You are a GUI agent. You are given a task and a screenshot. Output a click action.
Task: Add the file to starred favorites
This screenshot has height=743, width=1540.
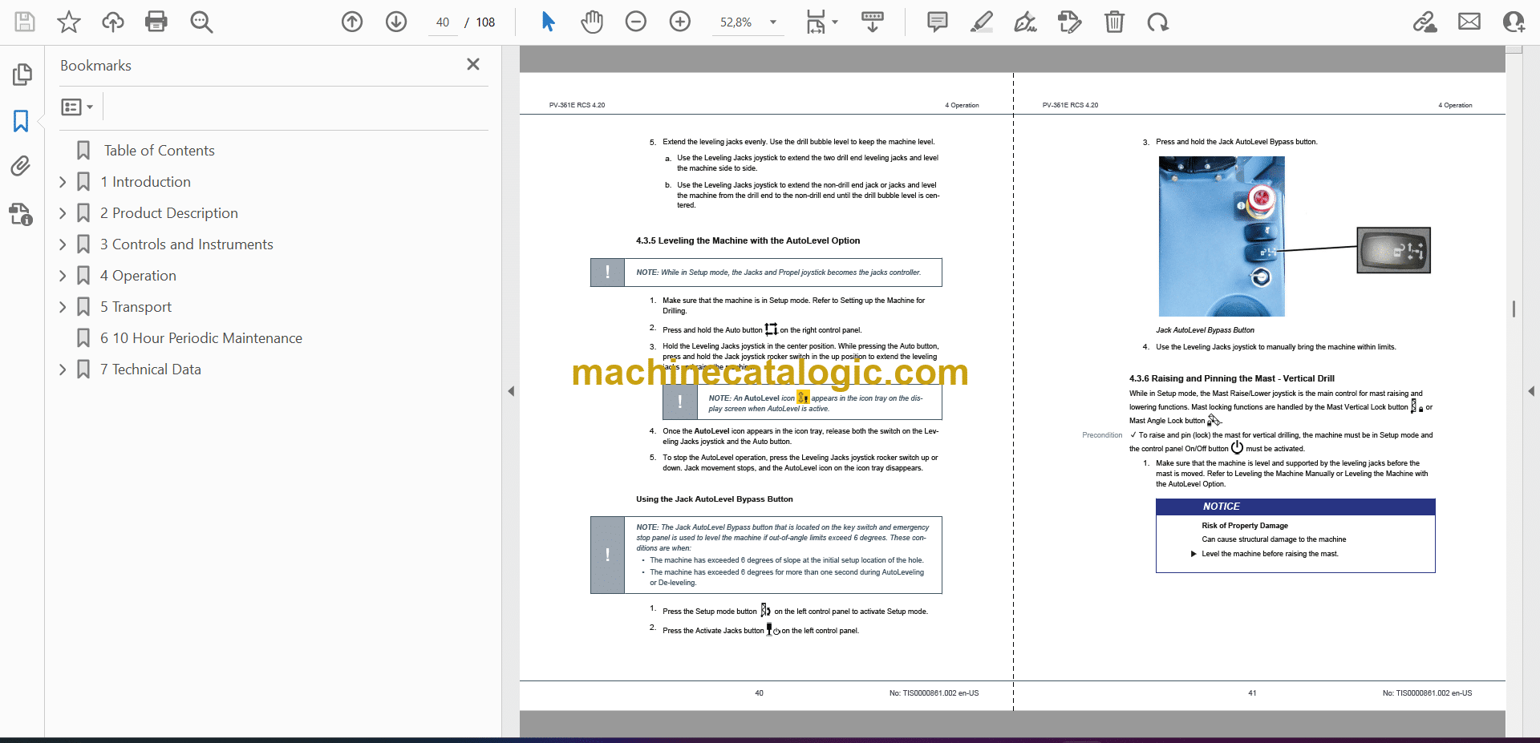click(x=69, y=22)
